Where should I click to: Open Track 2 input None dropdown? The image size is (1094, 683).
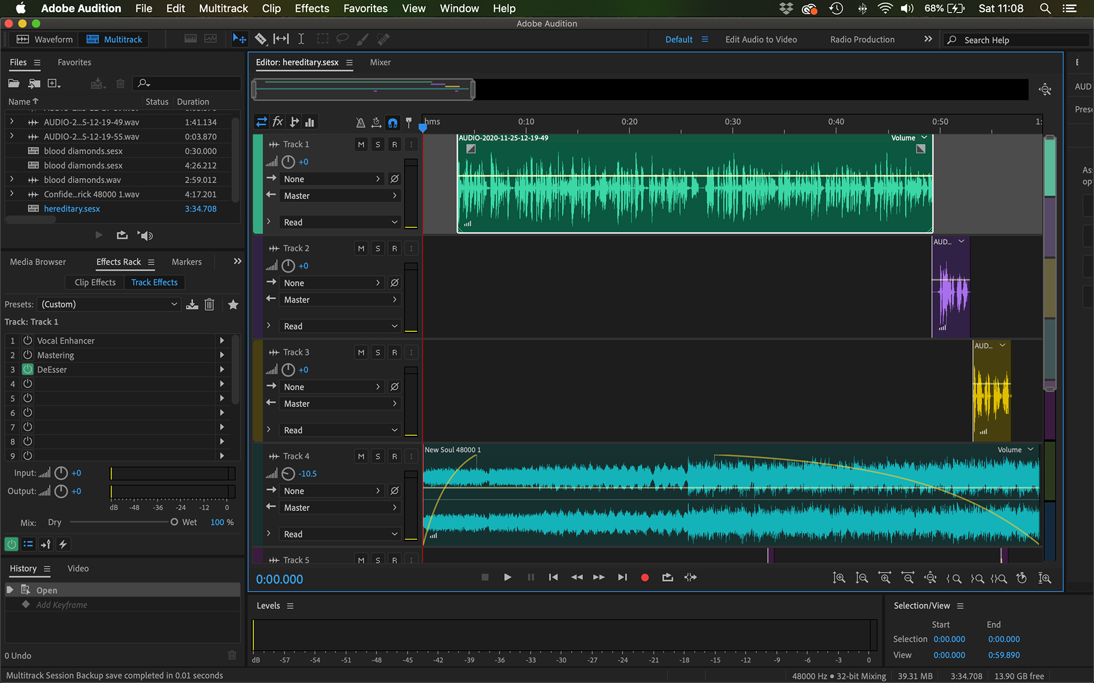(x=332, y=283)
